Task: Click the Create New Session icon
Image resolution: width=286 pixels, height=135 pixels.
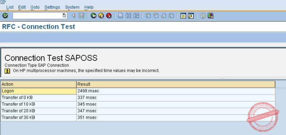Action: [183, 16]
